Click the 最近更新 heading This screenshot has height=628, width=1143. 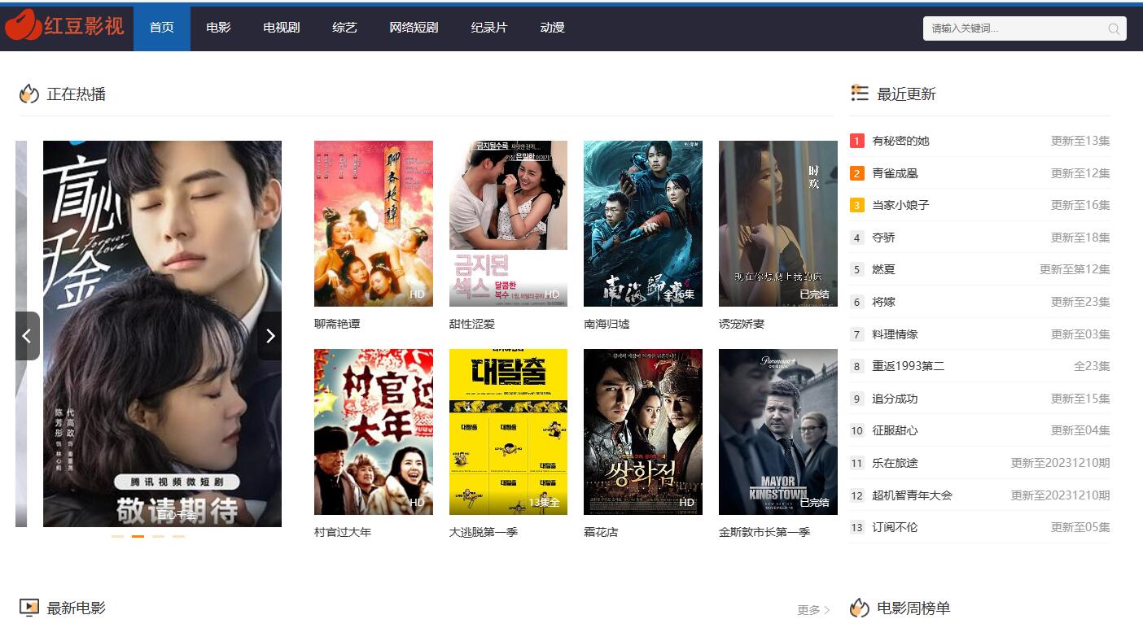[x=906, y=94]
